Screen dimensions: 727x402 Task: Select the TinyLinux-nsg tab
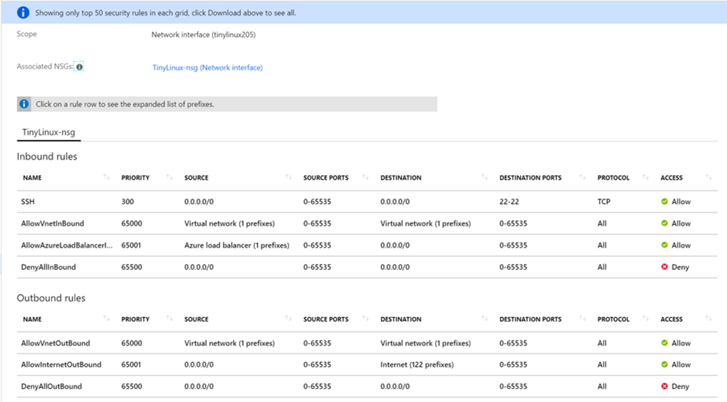[x=48, y=131]
